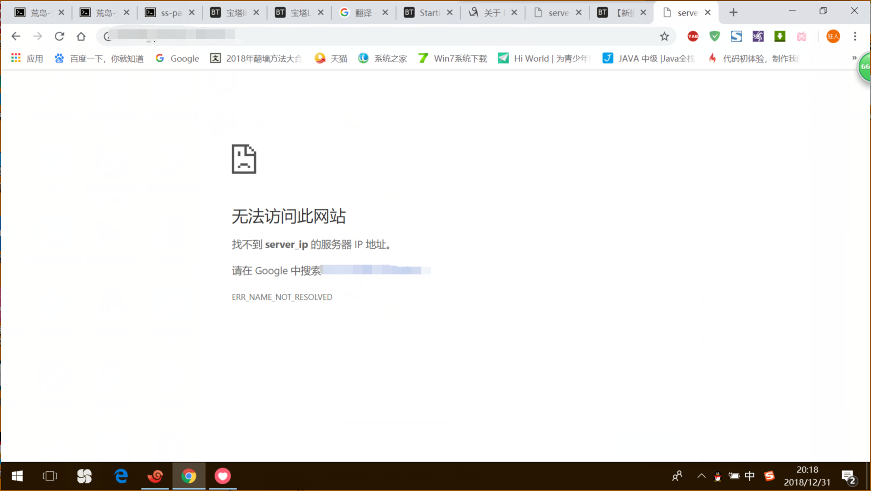Close the active serve tab

(707, 13)
